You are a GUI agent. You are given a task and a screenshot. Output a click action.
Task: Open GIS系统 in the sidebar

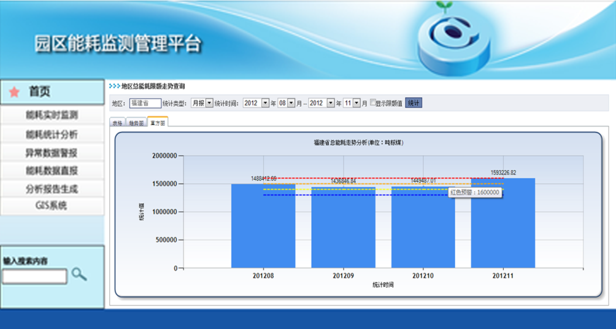point(52,206)
